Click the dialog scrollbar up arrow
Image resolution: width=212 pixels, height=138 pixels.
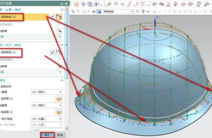tap(66, 9)
